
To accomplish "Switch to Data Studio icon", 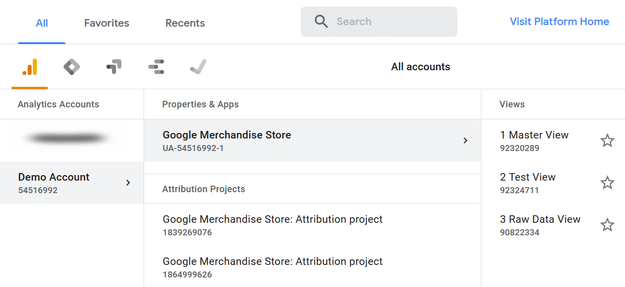I will pyautogui.click(x=156, y=67).
